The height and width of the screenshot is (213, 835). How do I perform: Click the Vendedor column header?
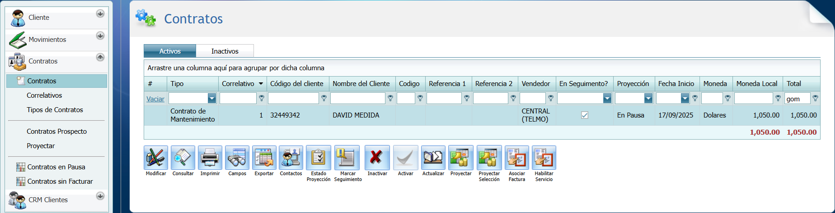536,84
